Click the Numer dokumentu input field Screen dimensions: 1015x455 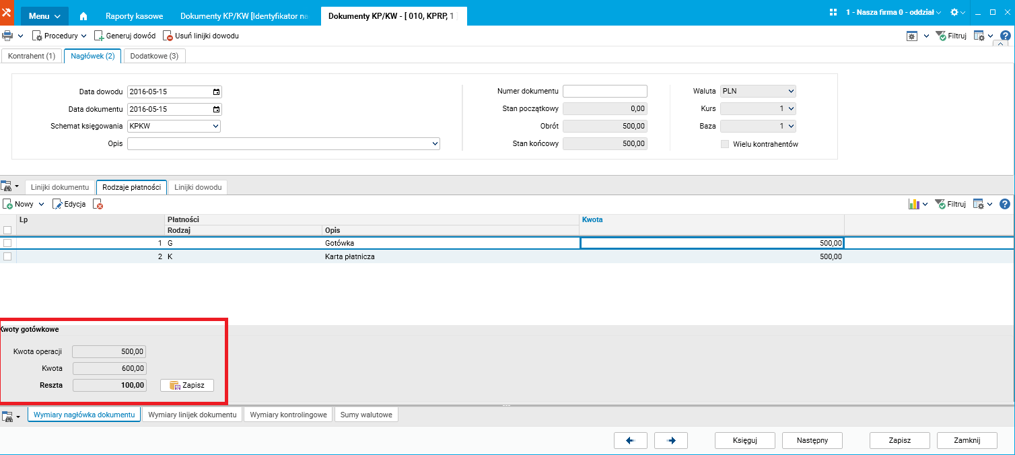pos(604,91)
